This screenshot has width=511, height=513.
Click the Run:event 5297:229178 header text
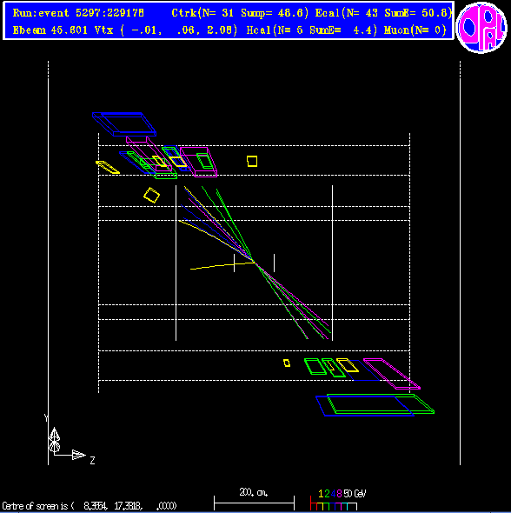(78, 13)
